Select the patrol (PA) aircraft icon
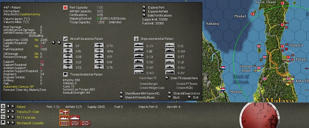 (x=99, y=51)
